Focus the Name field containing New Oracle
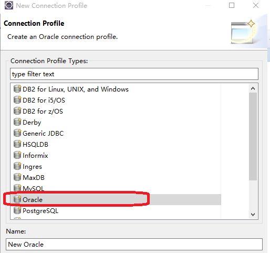 (134, 244)
